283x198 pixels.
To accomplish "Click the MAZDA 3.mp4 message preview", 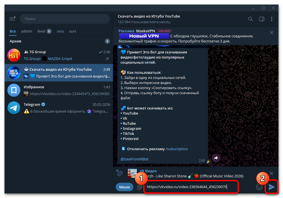I will (x=60, y=59).
